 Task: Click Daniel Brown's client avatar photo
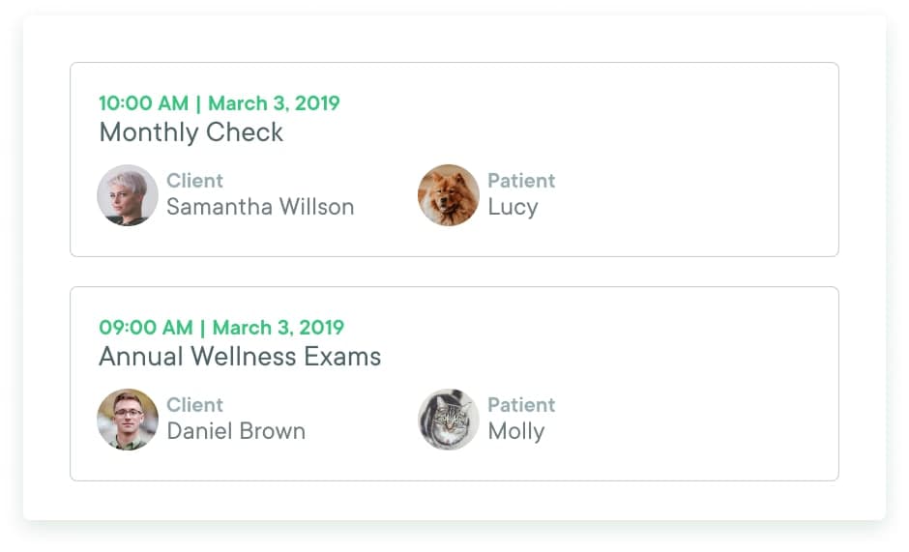coord(128,420)
